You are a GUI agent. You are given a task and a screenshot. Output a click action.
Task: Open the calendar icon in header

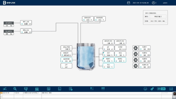click(x=129, y=3)
